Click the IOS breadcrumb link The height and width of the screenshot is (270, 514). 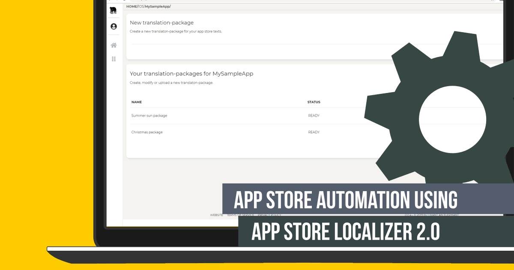[x=141, y=6]
